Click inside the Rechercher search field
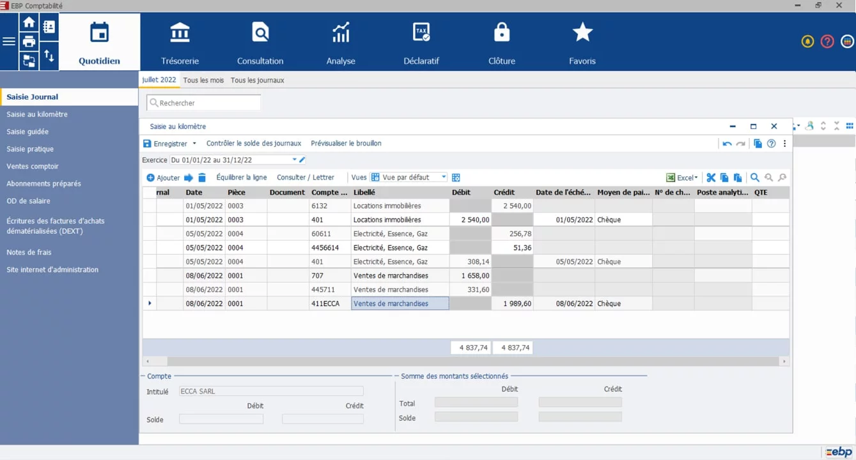The height and width of the screenshot is (460, 856). [x=205, y=102]
